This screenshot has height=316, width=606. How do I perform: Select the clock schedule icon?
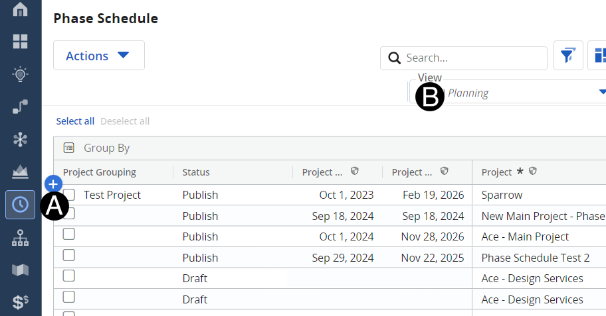click(21, 205)
